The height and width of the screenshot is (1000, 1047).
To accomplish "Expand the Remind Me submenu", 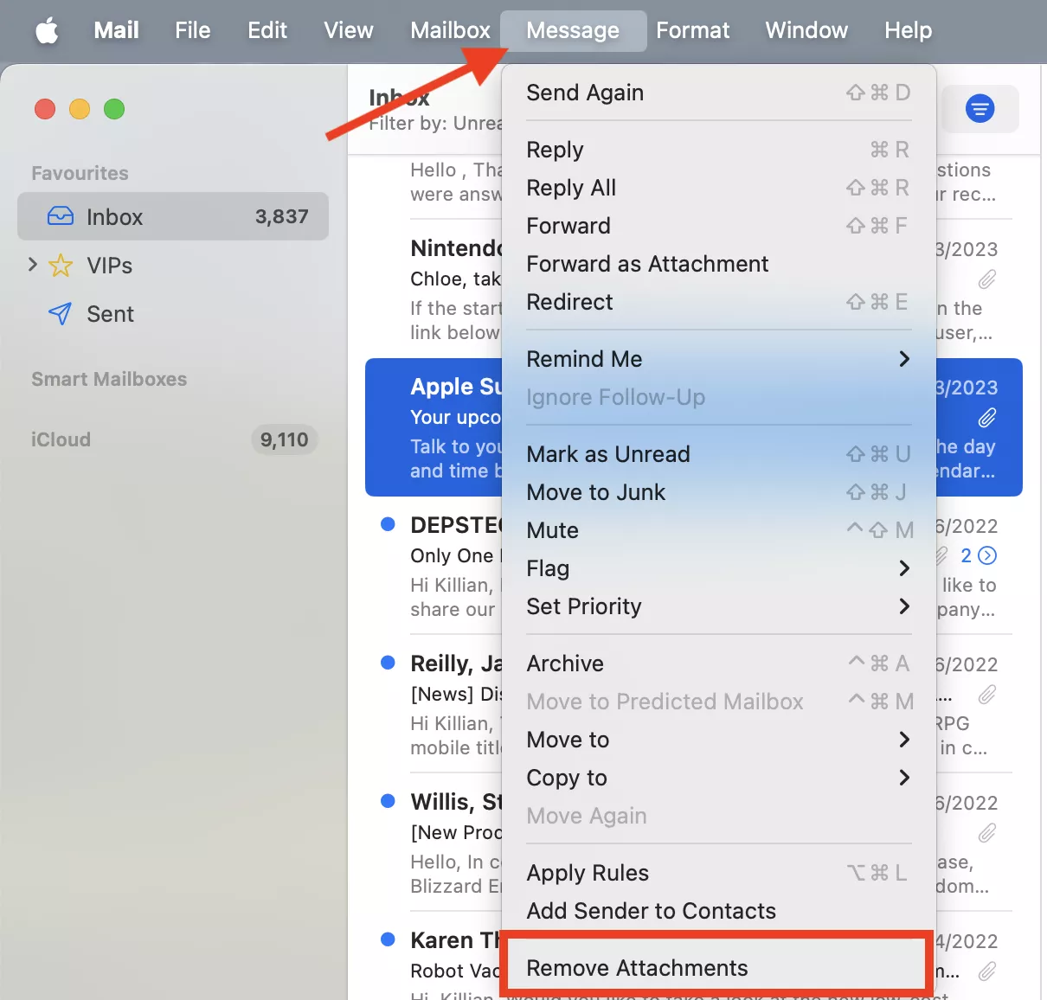I will [x=718, y=359].
